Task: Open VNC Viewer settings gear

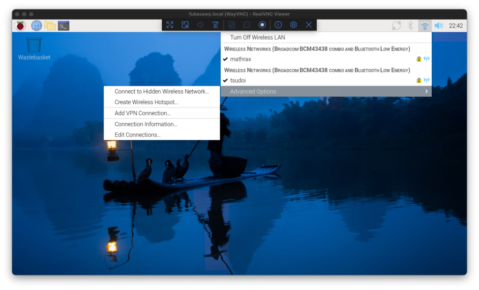Action: [x=293, y=25]
